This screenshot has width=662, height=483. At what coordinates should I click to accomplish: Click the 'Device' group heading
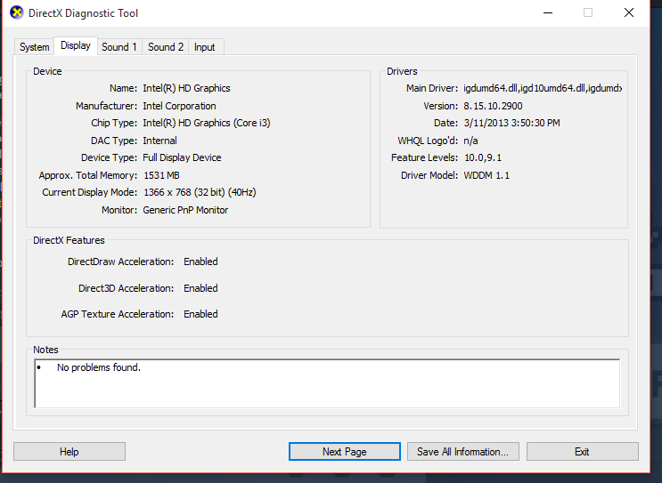tap(47, 71)
